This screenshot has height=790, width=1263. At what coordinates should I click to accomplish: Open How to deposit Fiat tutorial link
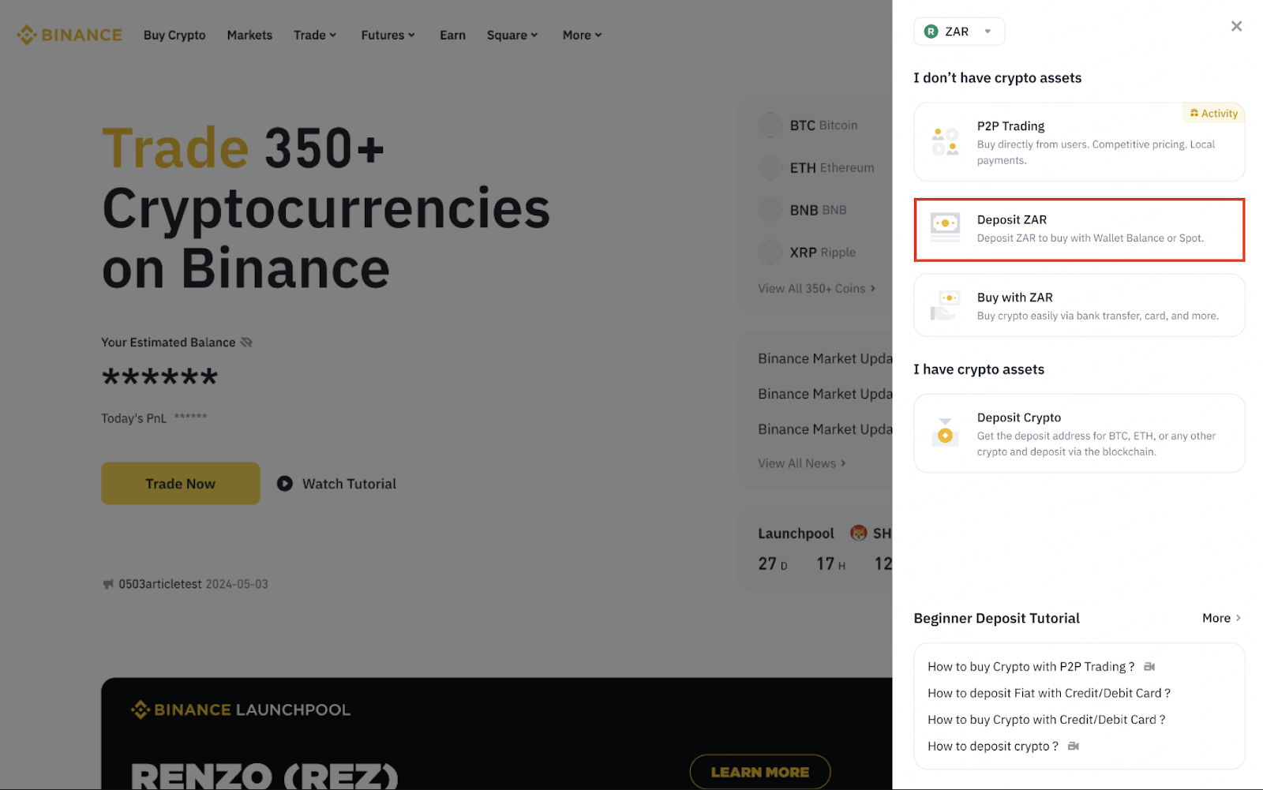point(1048,693)
